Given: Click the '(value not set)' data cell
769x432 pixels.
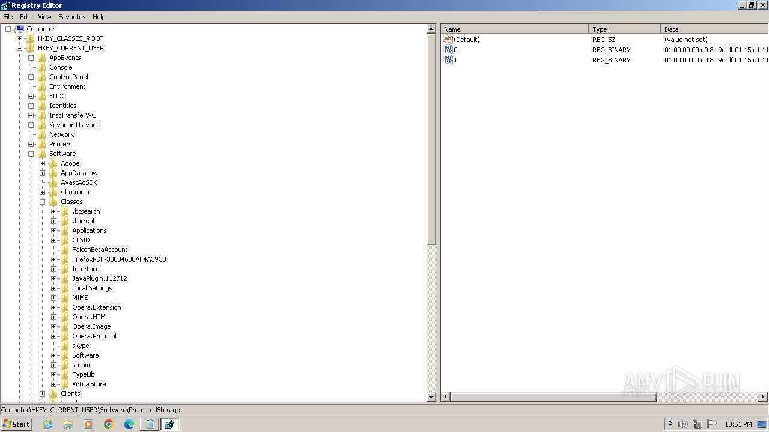Looking at the screenshot, I should tap(685, 40).
